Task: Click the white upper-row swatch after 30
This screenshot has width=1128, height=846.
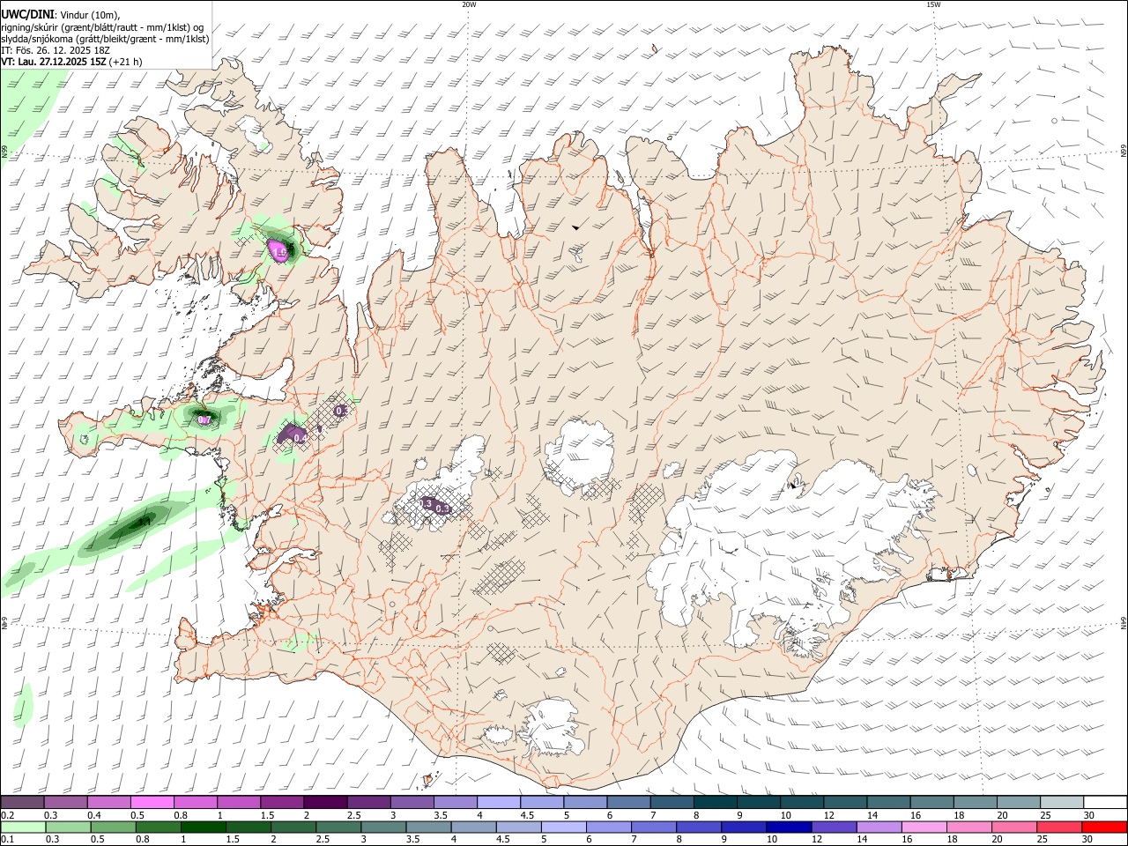Action: coord(1106,802)
